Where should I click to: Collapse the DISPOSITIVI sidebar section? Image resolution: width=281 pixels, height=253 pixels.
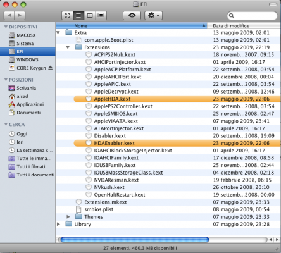pyautogui.click(x=6, y=27)
